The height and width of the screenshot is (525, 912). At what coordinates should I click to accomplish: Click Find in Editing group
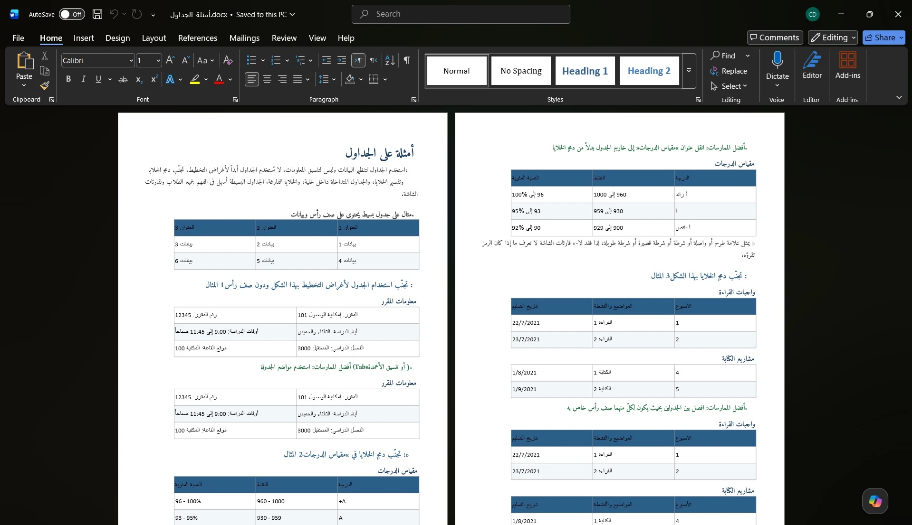723,56
